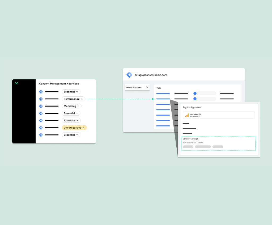
Task: Open the first blue tag link in Tags
Action: click(163, 94)
